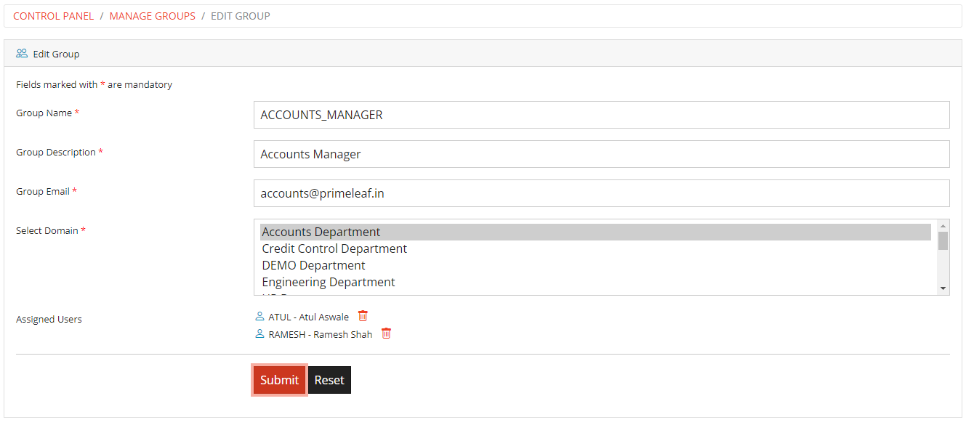Edit the Group Email field

click(601, 193)
